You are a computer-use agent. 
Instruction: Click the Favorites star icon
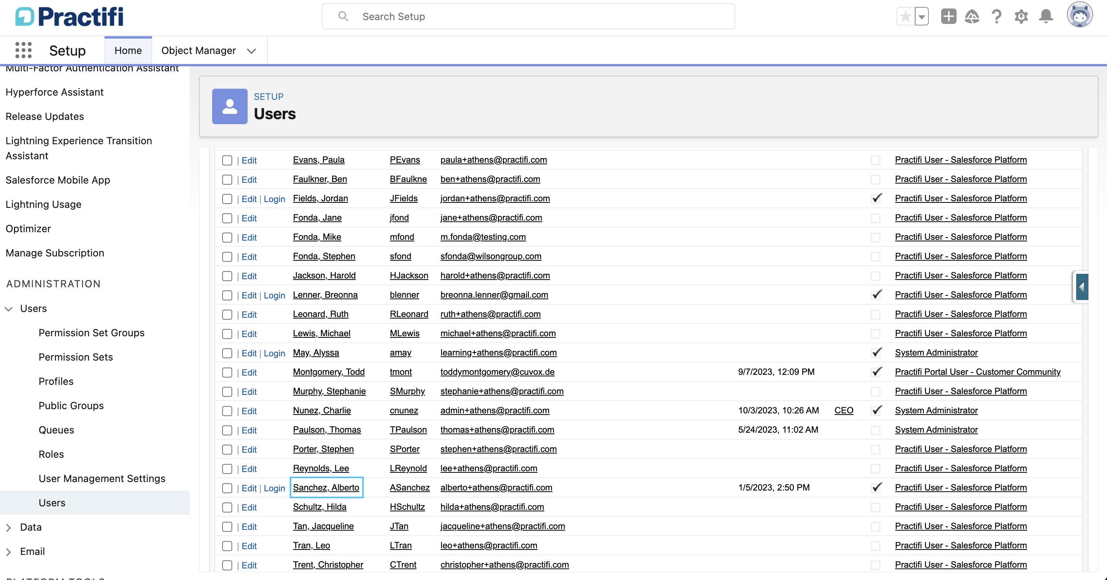[x=905, y=17]
